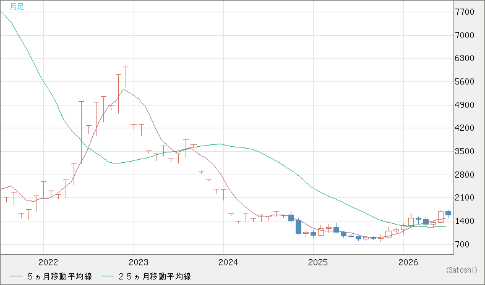Click the 5600 price axis label
The height and width of the screenshot is (285, 485).
(x=465, y=81)
